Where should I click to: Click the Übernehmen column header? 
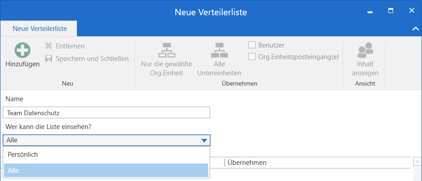[x=247, y=163]
